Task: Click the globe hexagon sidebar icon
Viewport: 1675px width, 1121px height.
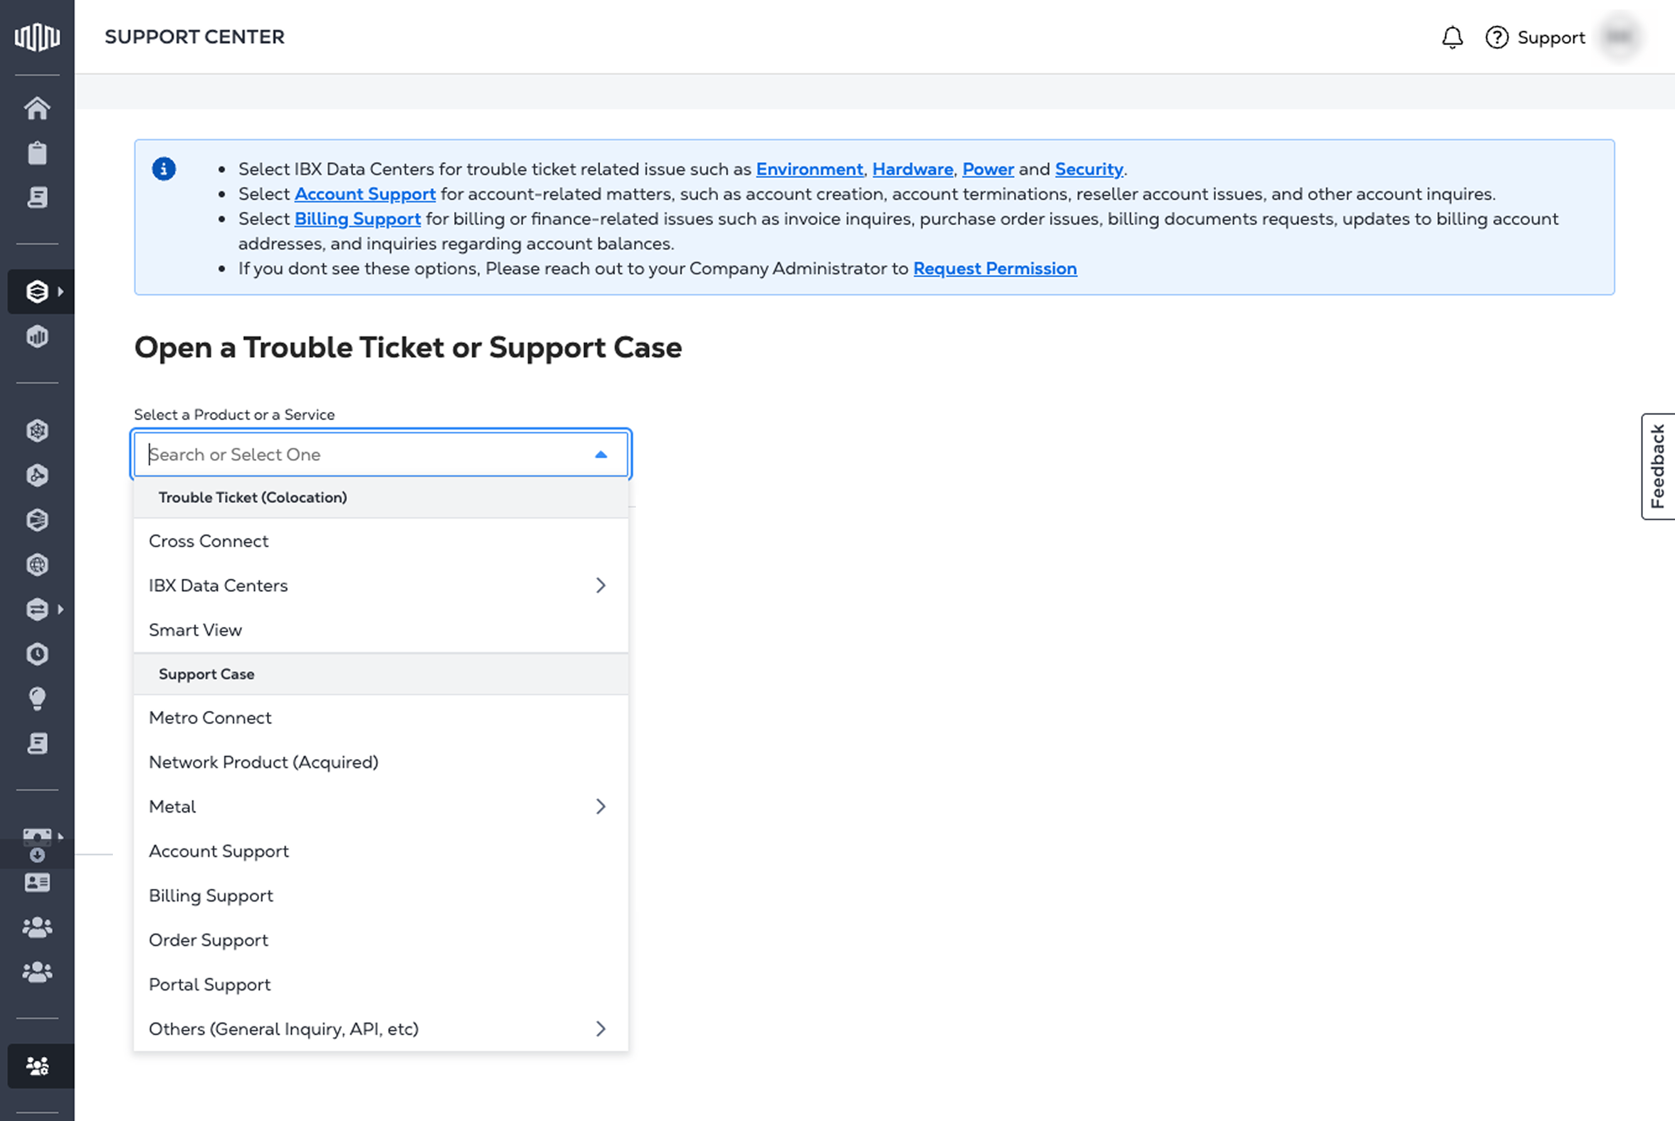Action: 37,565
